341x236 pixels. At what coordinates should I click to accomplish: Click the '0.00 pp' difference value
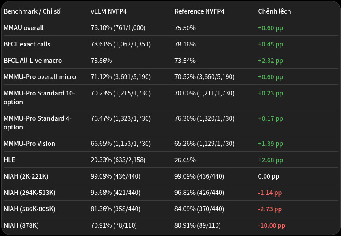pyautogui.click(x=269, y=176)
